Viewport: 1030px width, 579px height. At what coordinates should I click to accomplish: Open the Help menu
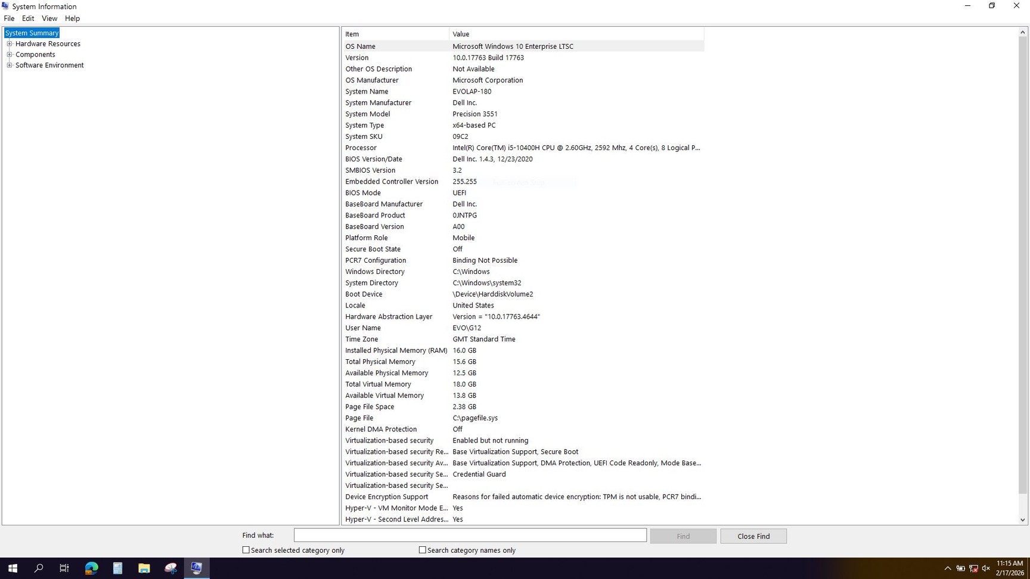tap(72, 18)
